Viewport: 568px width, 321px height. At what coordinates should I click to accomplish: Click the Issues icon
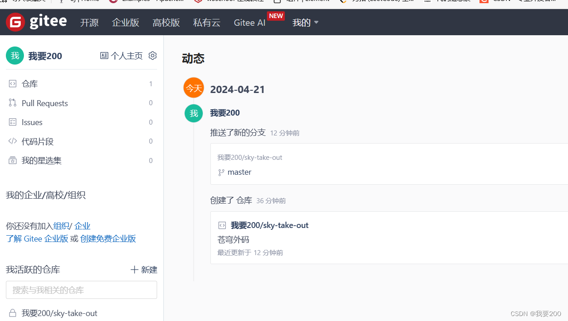(x=13, y=122)
